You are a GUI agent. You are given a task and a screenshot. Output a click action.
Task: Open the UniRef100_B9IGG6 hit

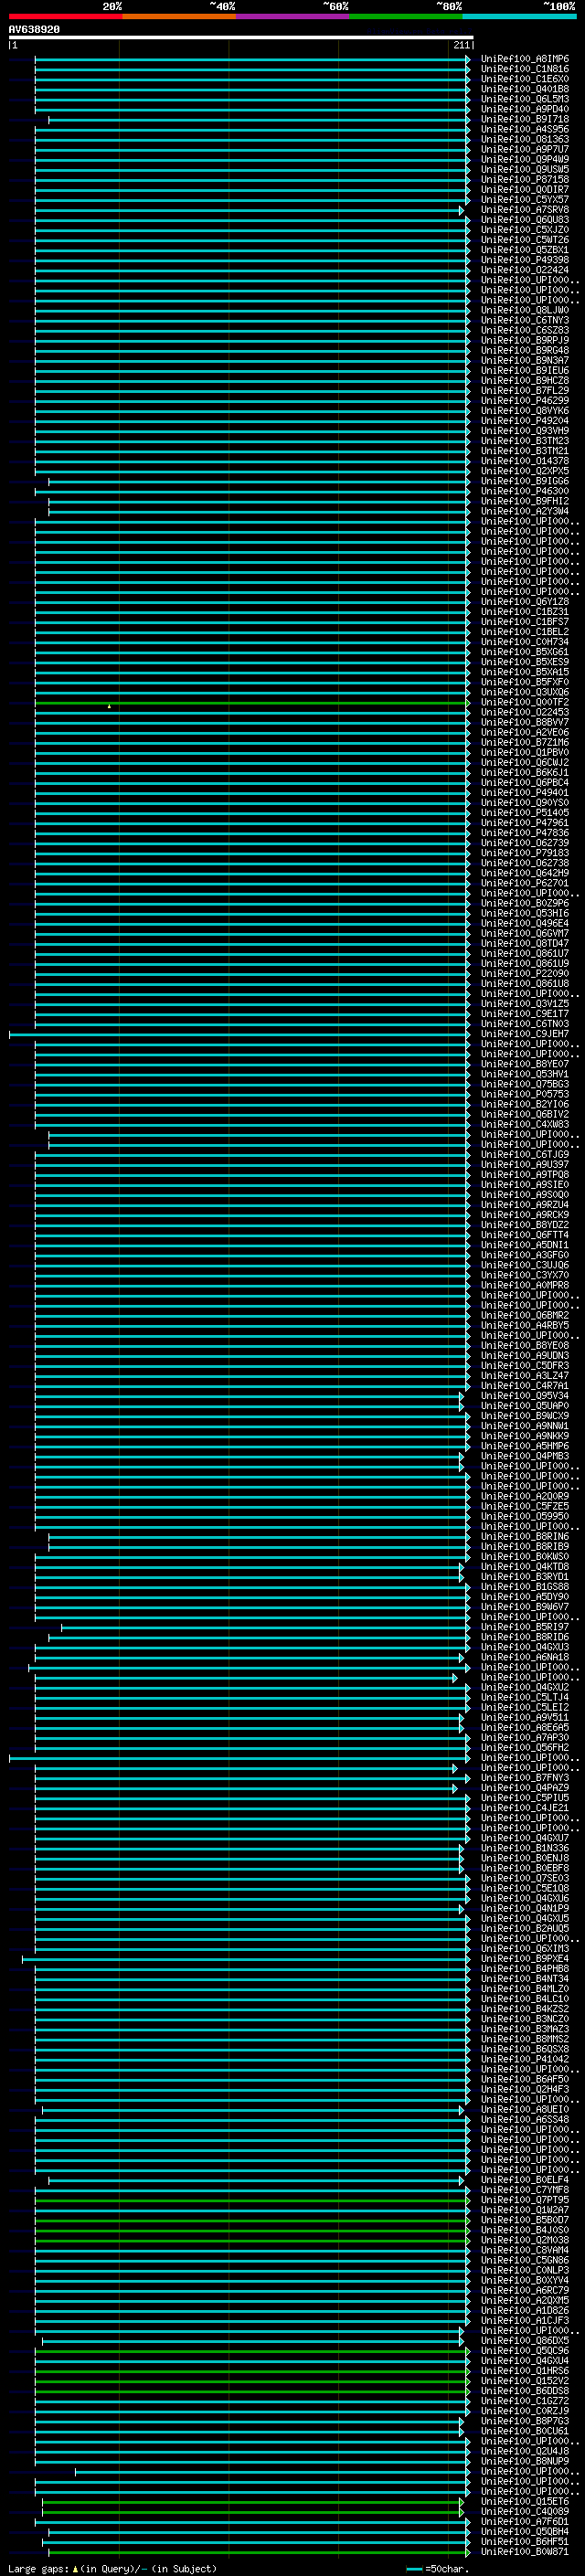tap(525, 482)
